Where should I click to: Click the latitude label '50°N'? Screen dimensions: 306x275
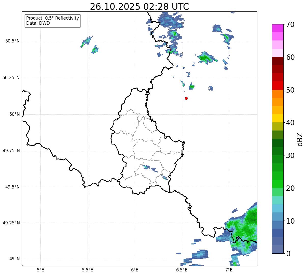(15, 114)
